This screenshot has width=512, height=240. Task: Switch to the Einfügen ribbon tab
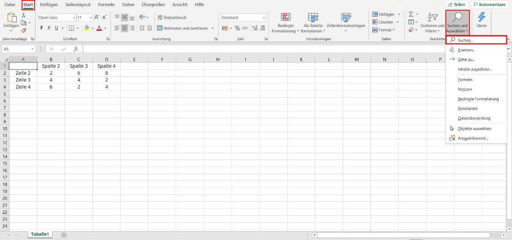[49, 5]
